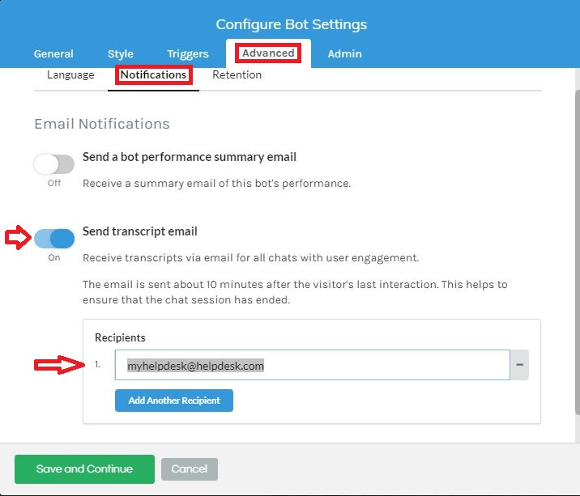Click the bot performance summary email label
Viewport: 580px width, 496px height.
click(x=190, y=157)
